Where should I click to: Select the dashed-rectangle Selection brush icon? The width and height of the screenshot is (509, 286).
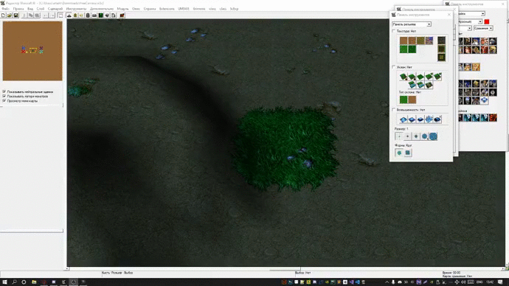click(60, 15)
